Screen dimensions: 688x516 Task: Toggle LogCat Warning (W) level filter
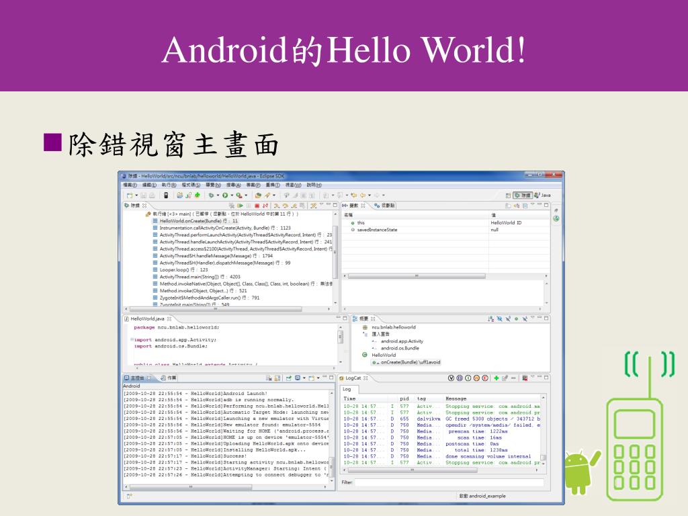click(476, 378)
